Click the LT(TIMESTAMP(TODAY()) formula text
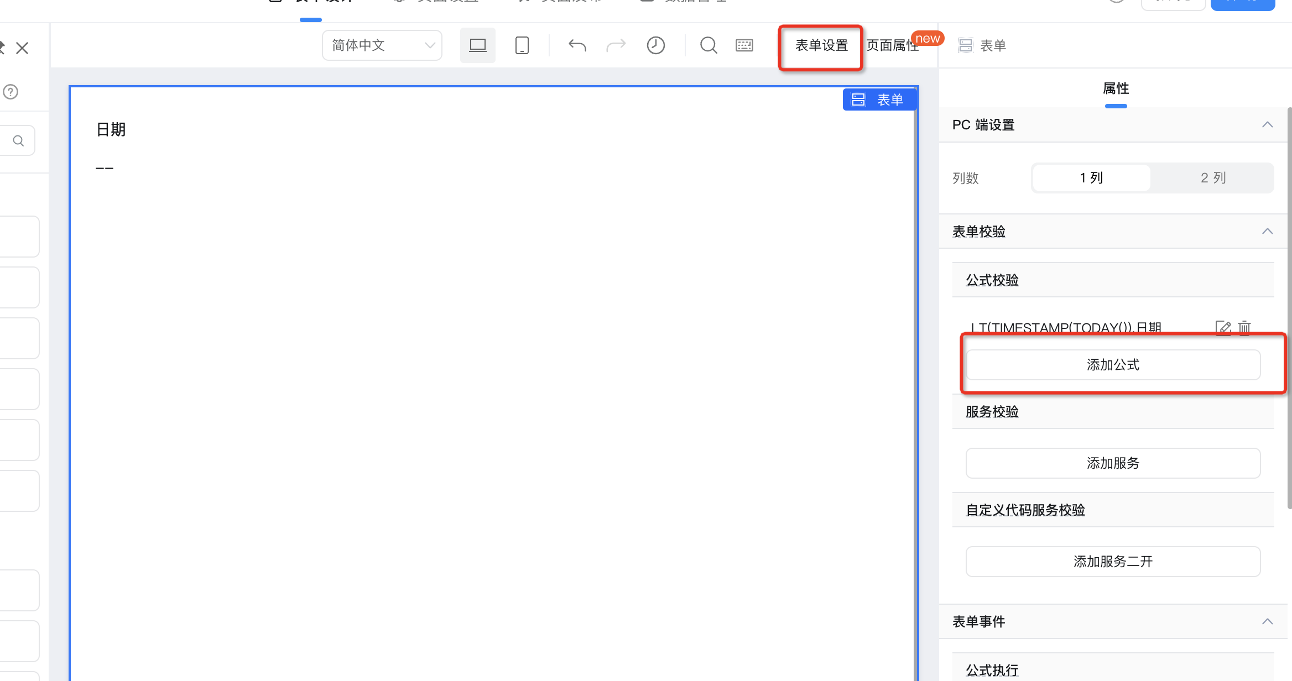This screenshot has height=681, width=1292. 1066,328
